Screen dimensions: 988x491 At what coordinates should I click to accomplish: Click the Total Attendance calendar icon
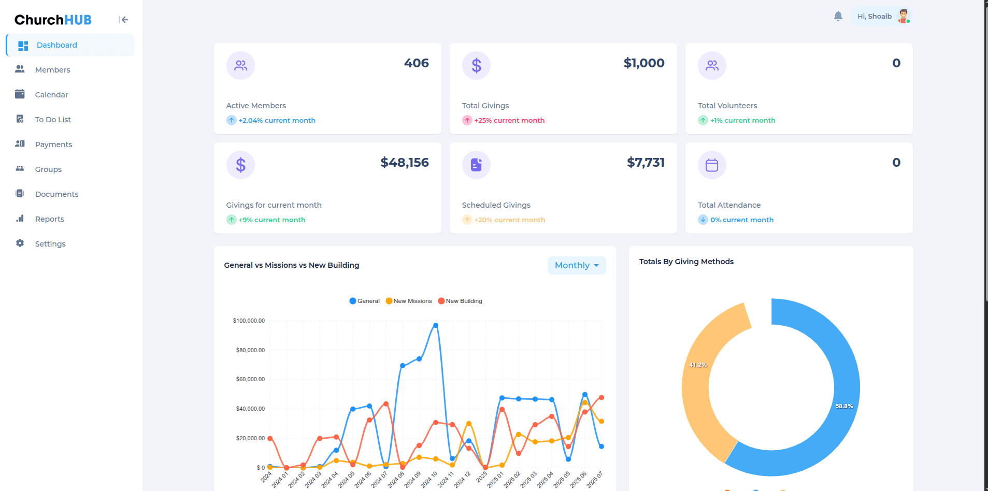712,165
